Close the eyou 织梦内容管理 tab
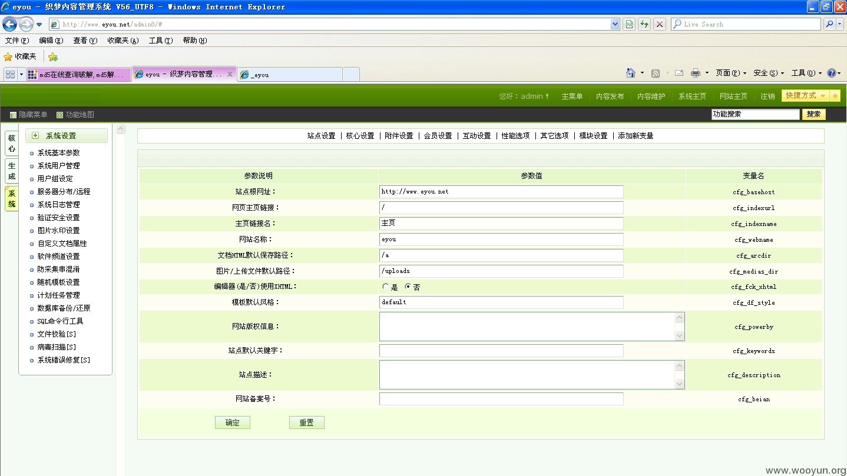 pos(230,74)
